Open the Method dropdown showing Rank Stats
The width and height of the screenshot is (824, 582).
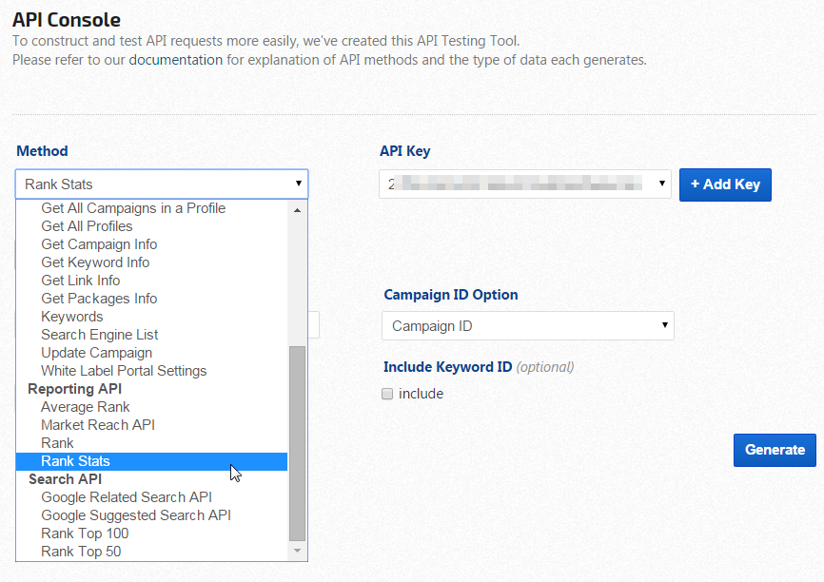pos(162,184)
